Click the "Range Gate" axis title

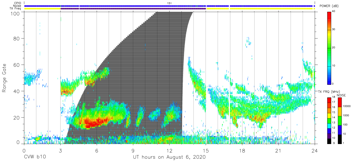tap(4, 78)
